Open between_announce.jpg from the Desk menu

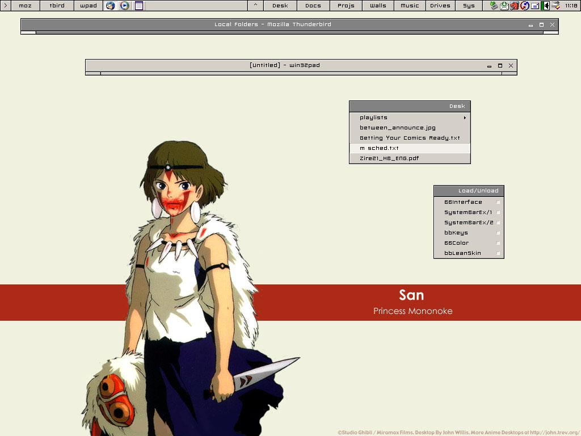click(x=410, y=128)
